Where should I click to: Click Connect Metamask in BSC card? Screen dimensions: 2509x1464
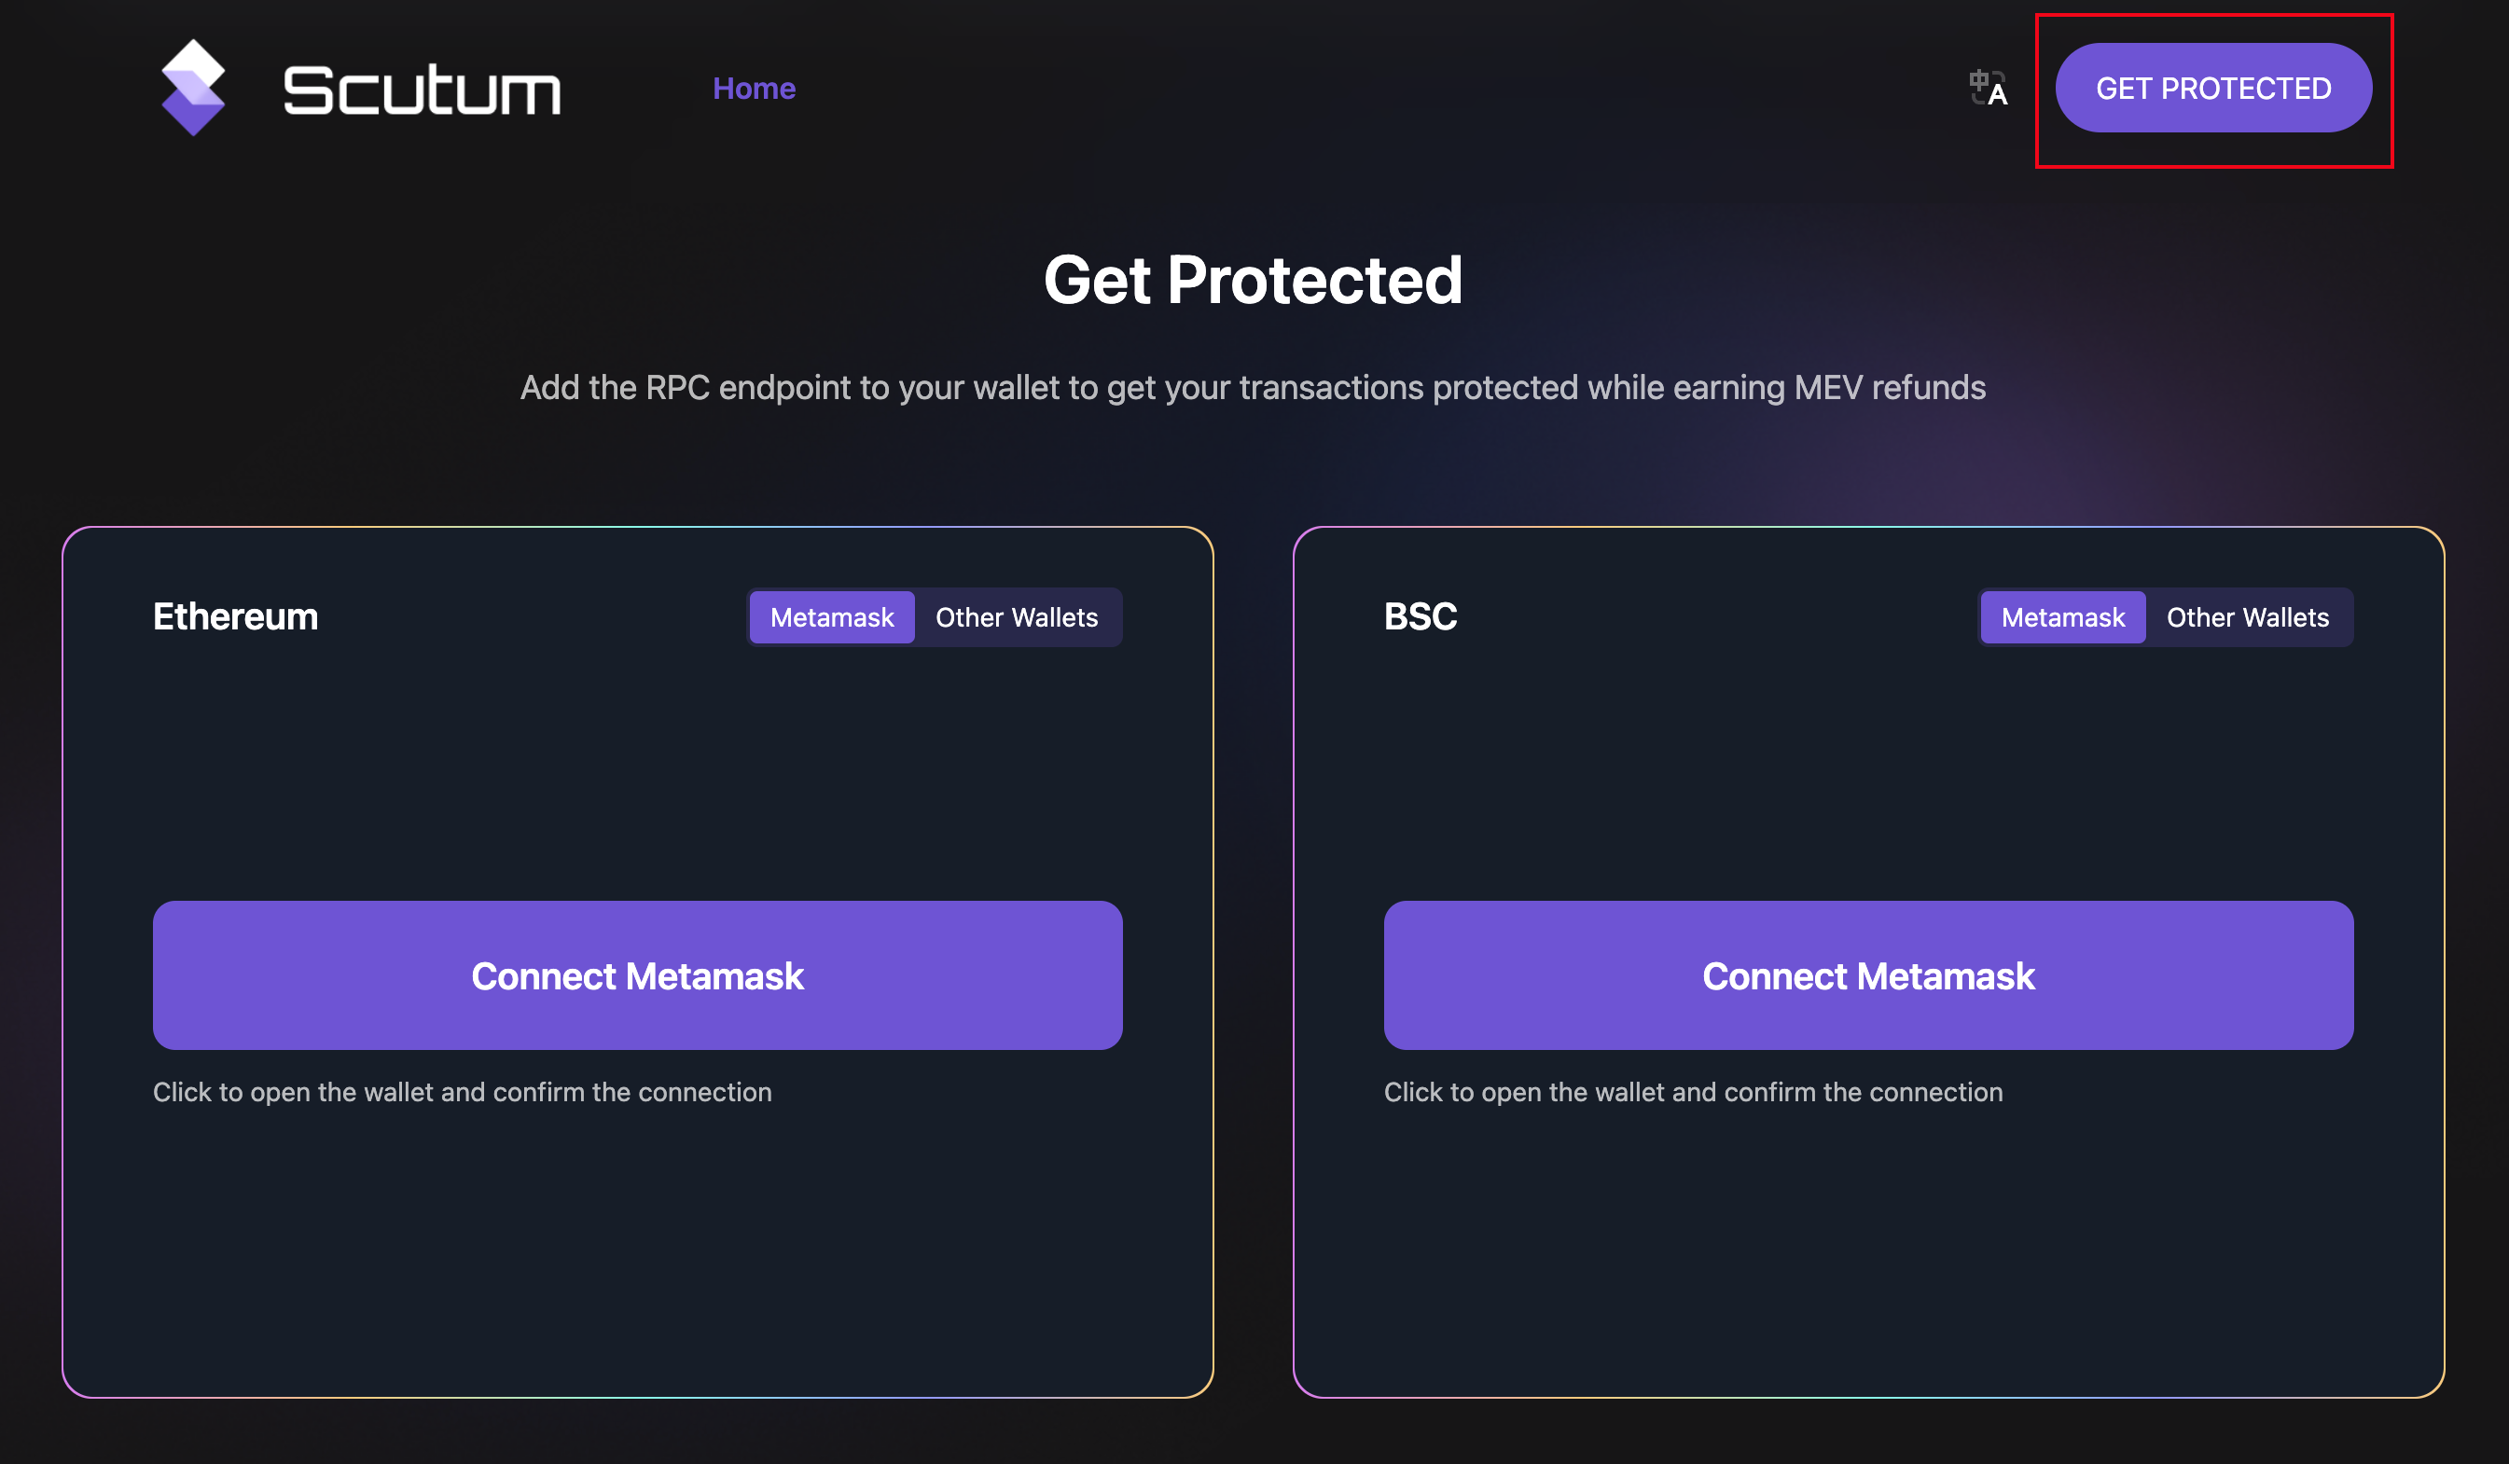[1868, 975]
